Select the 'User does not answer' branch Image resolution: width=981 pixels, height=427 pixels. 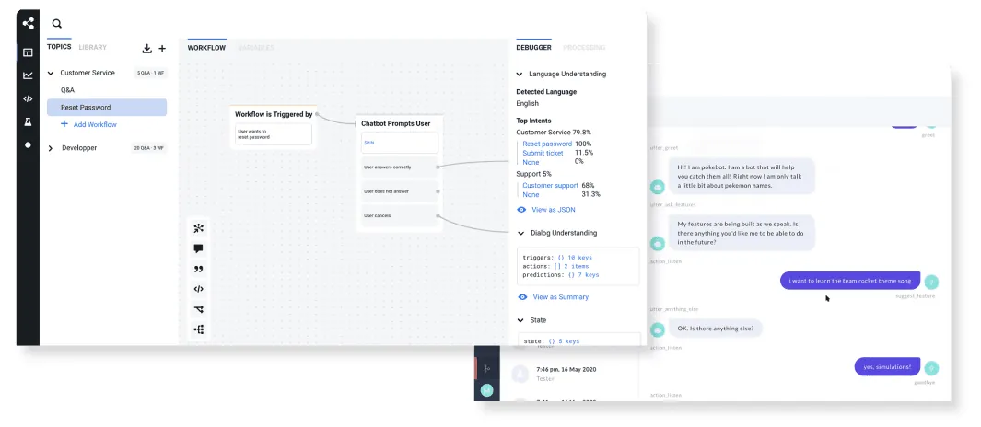(401, 191)
